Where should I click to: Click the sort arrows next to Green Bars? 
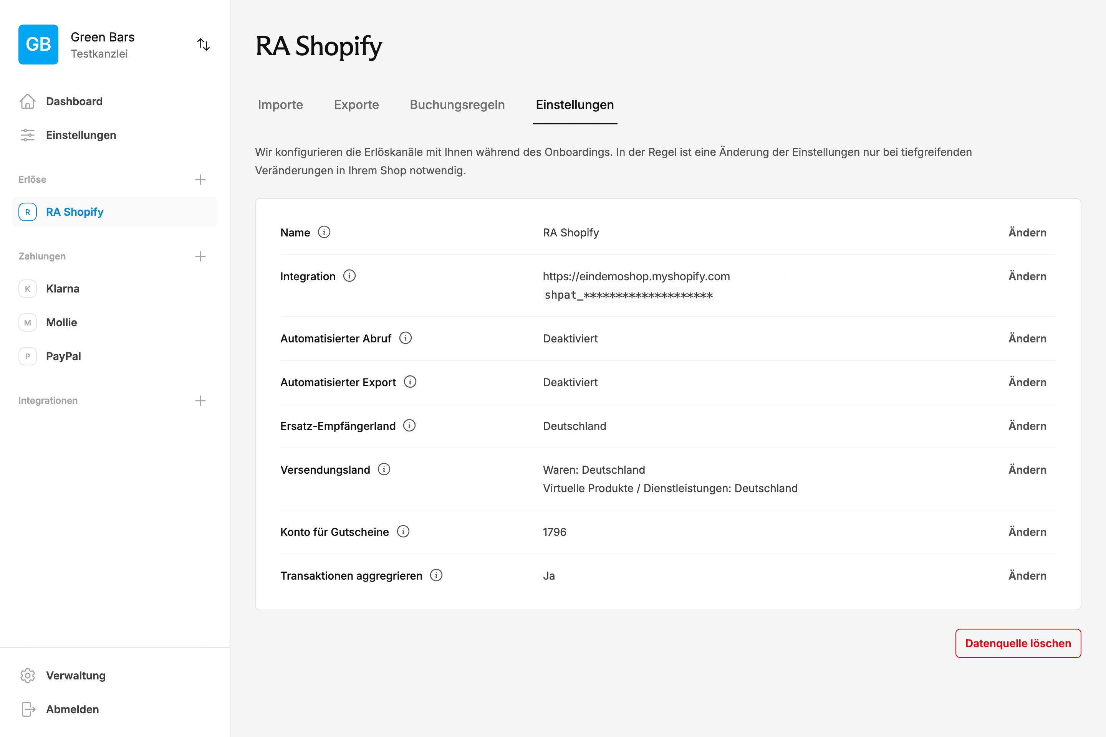click(204, 44)
